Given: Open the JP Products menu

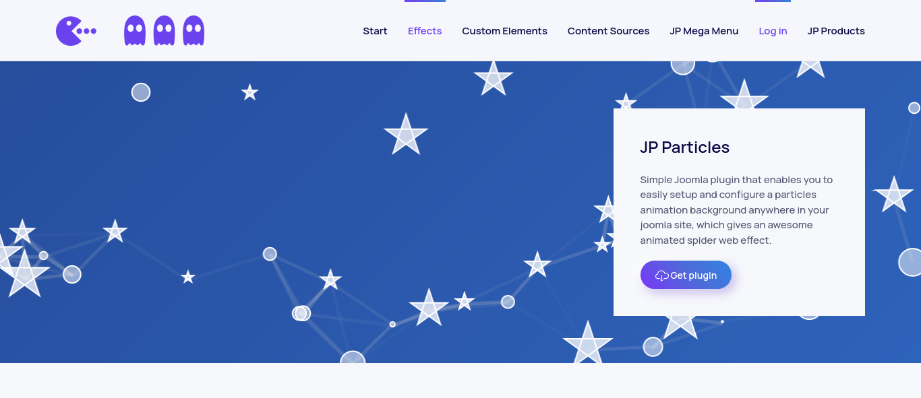Looking at the screenshot, I should [836, 31].
